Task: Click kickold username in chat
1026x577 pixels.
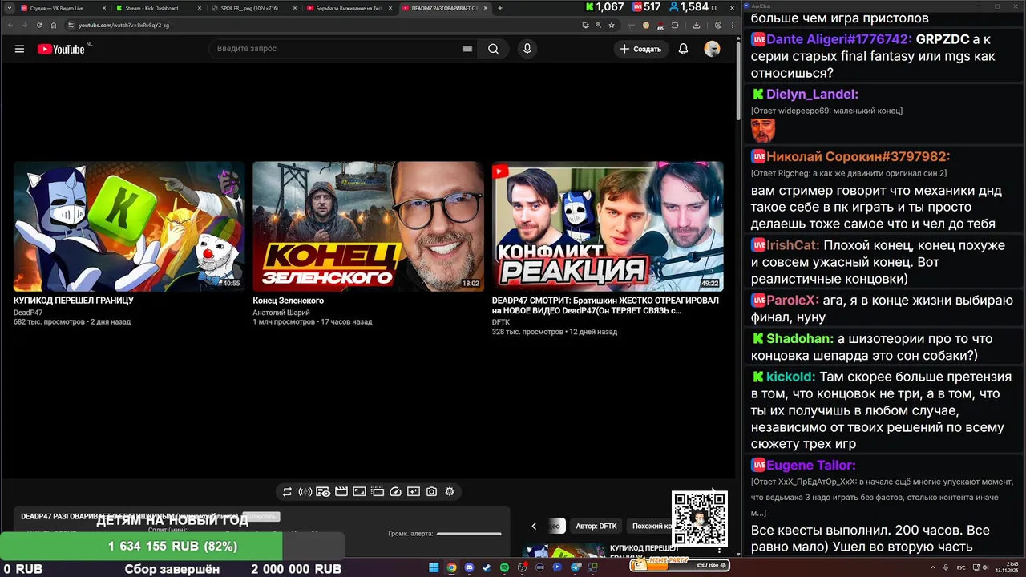Action: 790,377
